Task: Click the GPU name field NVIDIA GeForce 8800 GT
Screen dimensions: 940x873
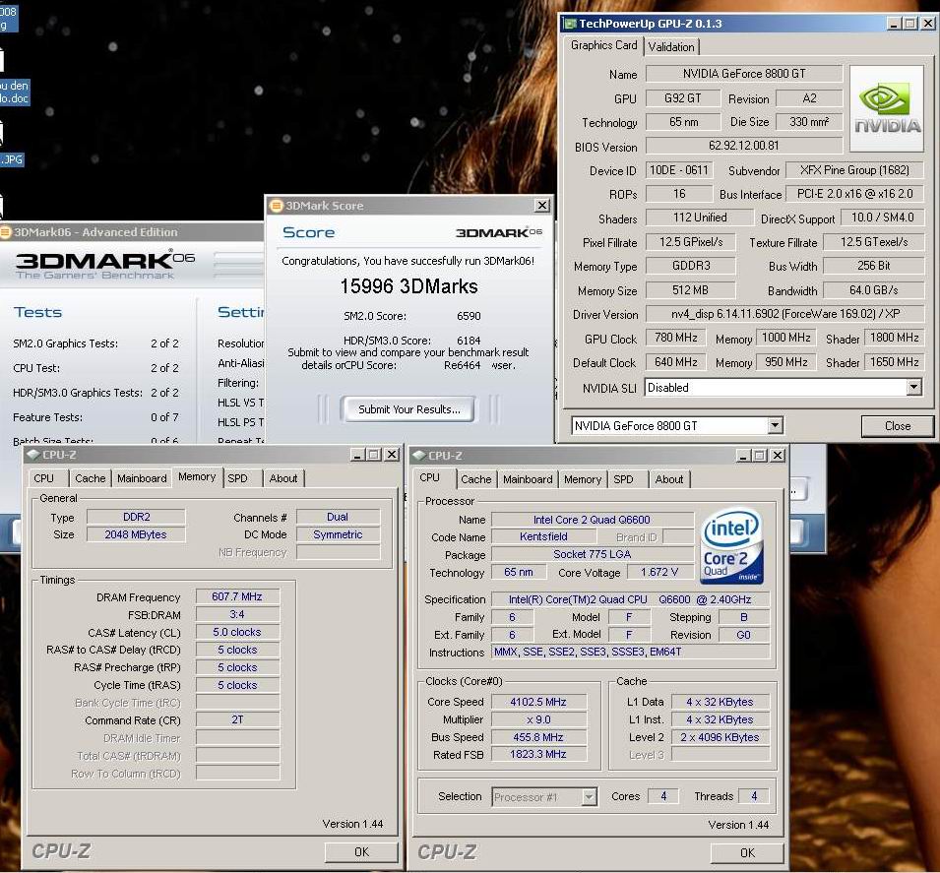Action: [744, 74]
